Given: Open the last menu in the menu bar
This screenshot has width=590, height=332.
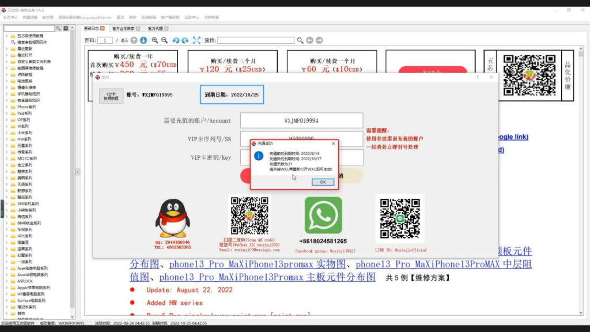Looking at the screenshot, I should pyautogui.click(x=211, y=17).
